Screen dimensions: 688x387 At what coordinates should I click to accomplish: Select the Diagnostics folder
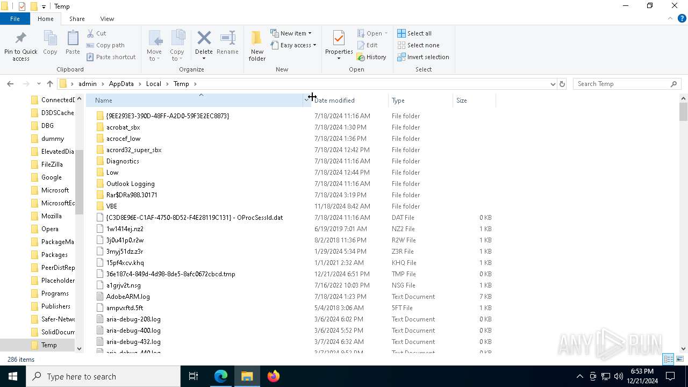[123, 161]
